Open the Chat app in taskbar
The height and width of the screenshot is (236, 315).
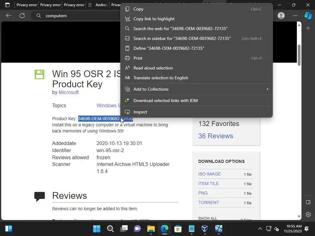(x=138, y=229)
